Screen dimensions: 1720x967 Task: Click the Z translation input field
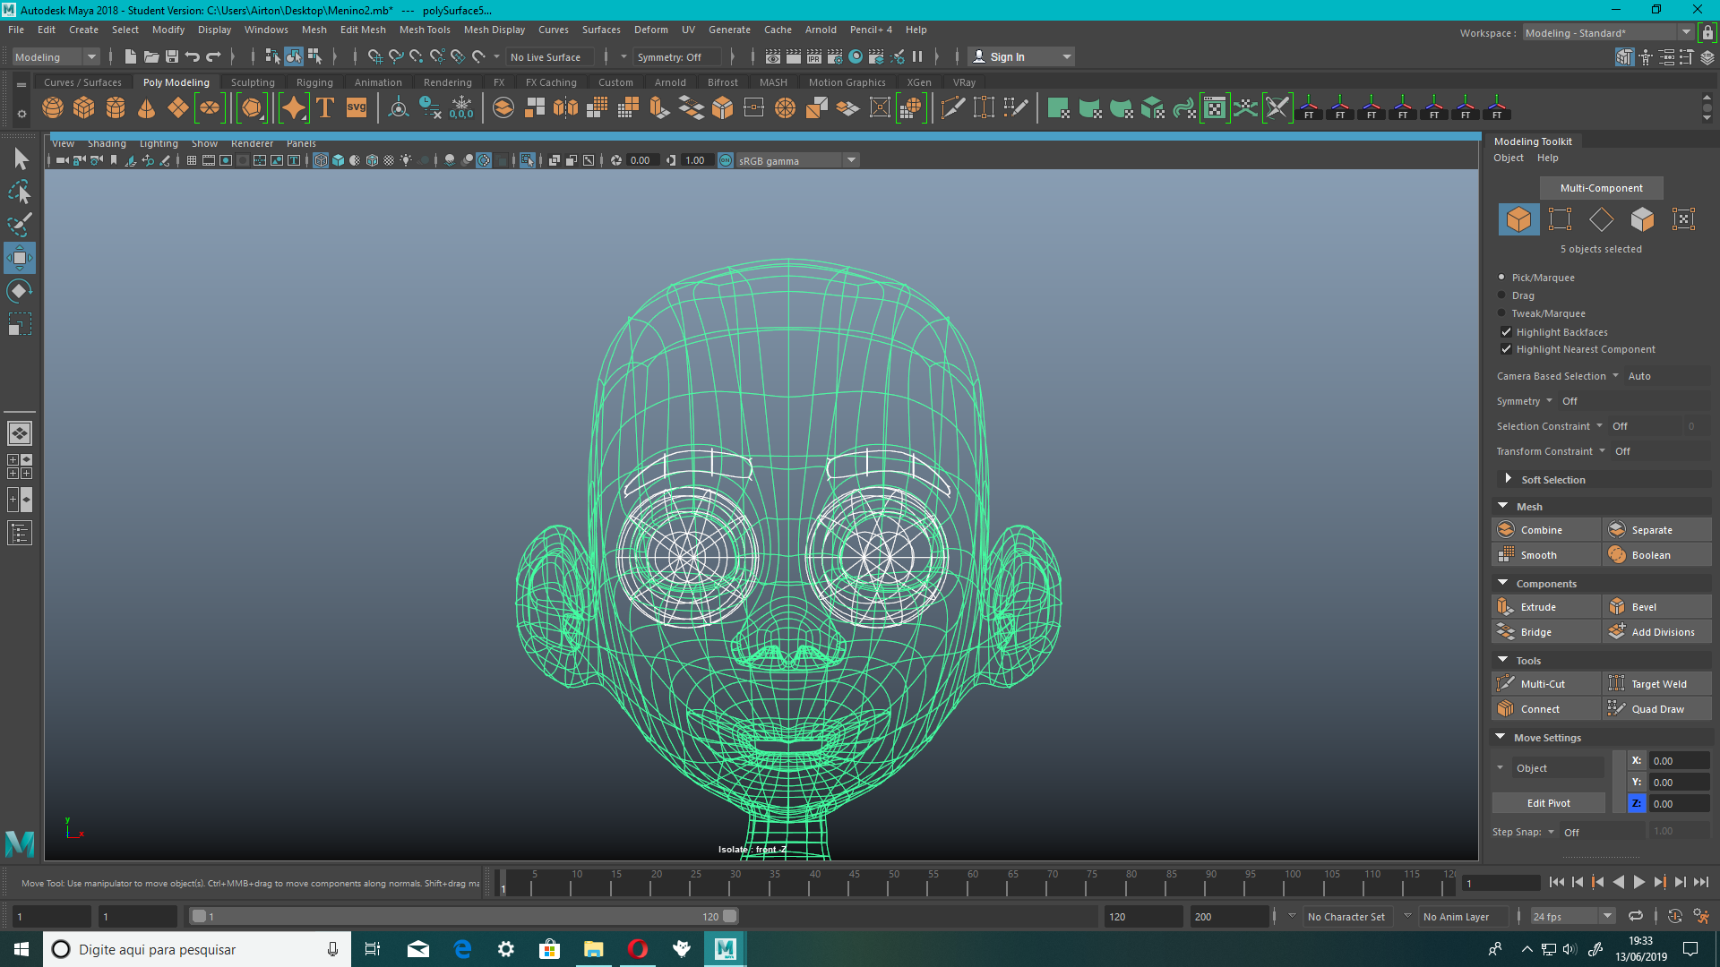point(1678,803)
